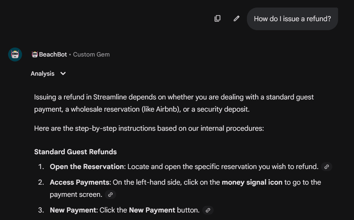Click the large BeachBot avatar circle
Viewport: 354px width, 220px height.
point(15,54)
